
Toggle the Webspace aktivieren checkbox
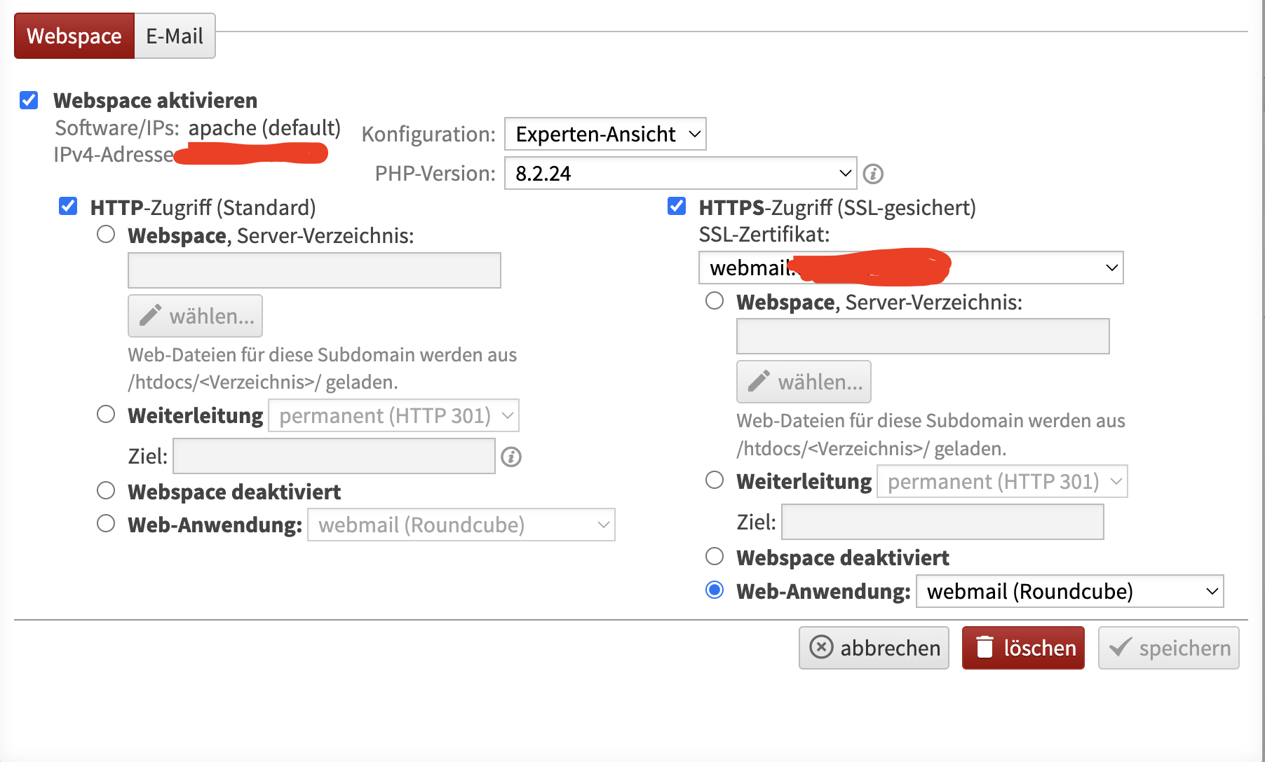[29, 100]
